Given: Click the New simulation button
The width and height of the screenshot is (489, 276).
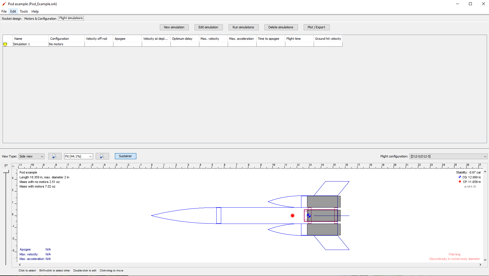Looking at the screenshot, I should (174, 27).
